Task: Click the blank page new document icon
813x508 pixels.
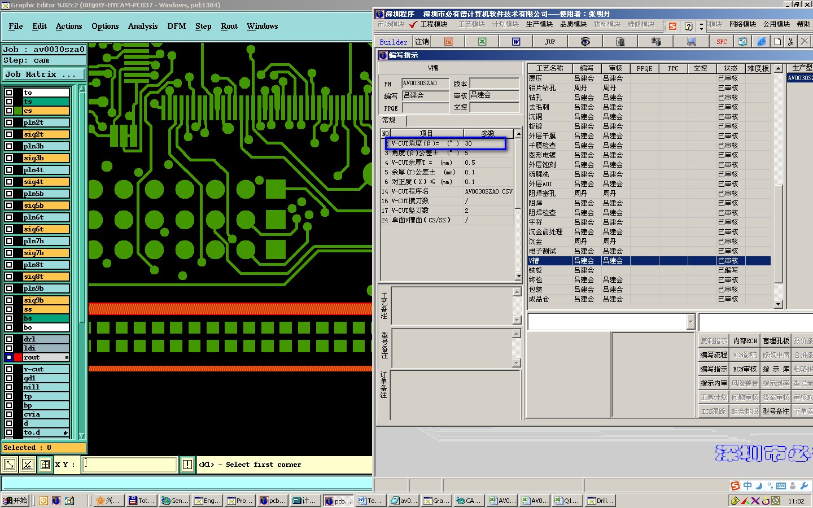Action: (x=777, y=42)
